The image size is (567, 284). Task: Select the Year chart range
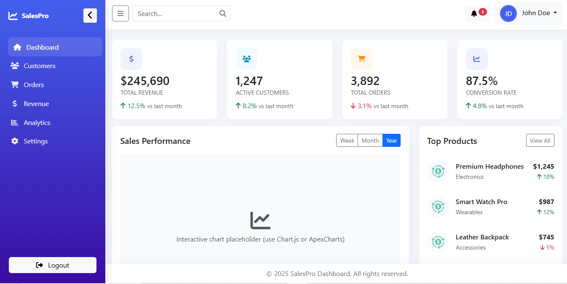pyautogui.click(x=392, y=141)
